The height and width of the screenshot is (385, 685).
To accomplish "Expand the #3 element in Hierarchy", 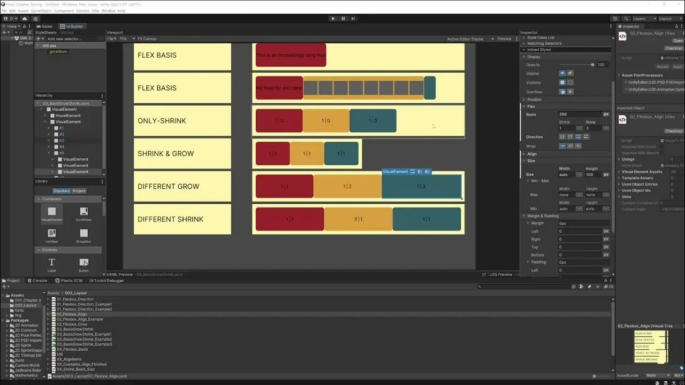I will [x=49, y=141].
